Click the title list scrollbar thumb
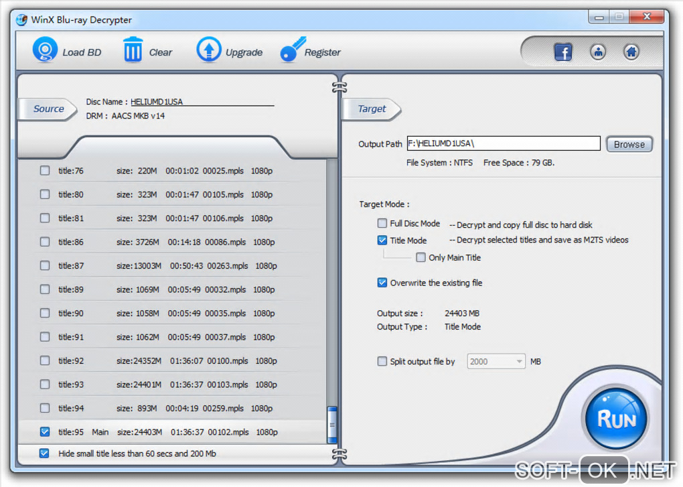The height and width of the screenshot is (487, 683). (x=332, y=424)
